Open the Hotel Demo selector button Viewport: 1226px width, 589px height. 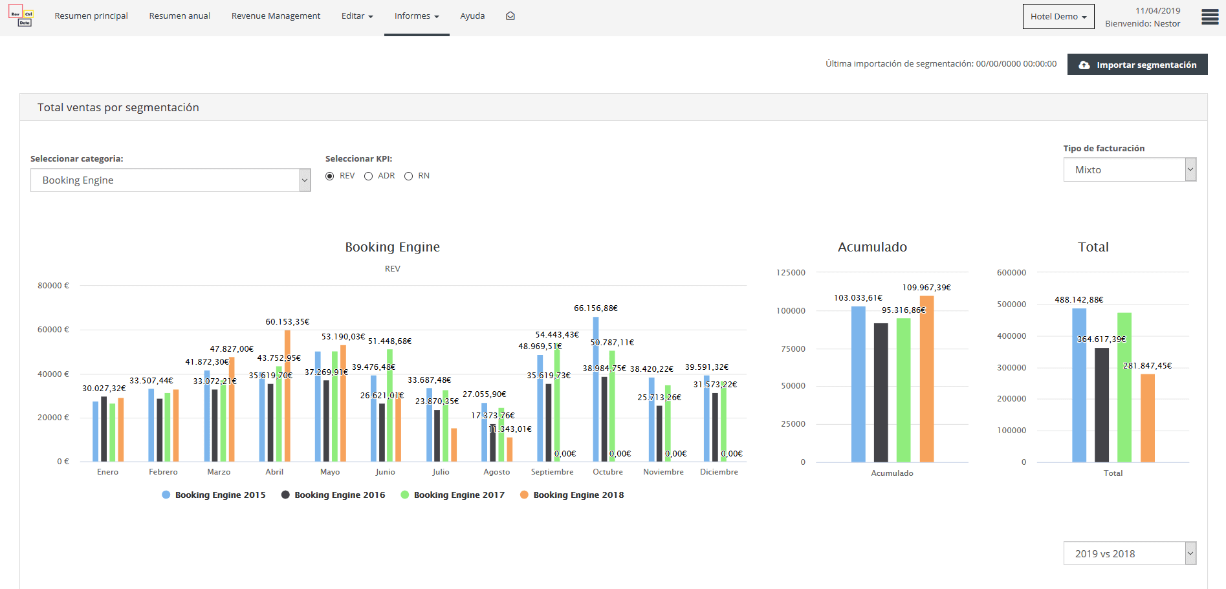coord(1058,17)
